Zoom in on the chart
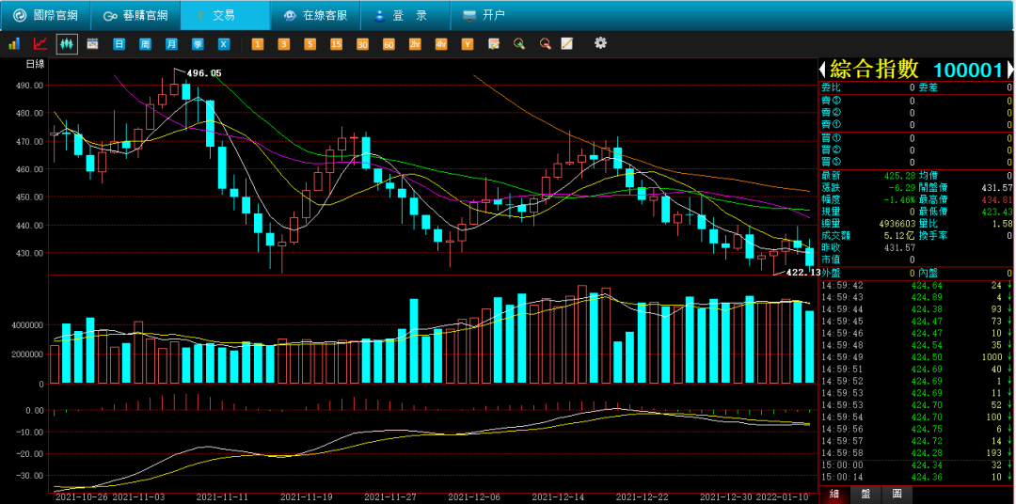Screen dimensions: 1016x504 [519, 44]
